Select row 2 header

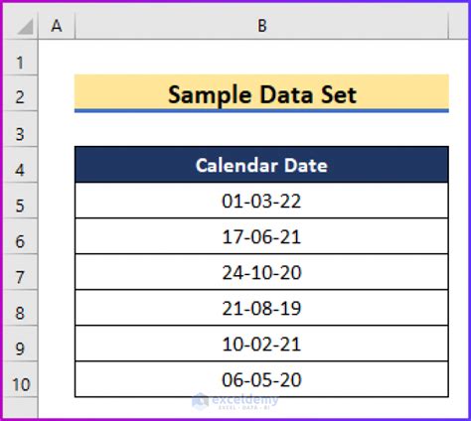pyautogui.click(x=21, y=93)
